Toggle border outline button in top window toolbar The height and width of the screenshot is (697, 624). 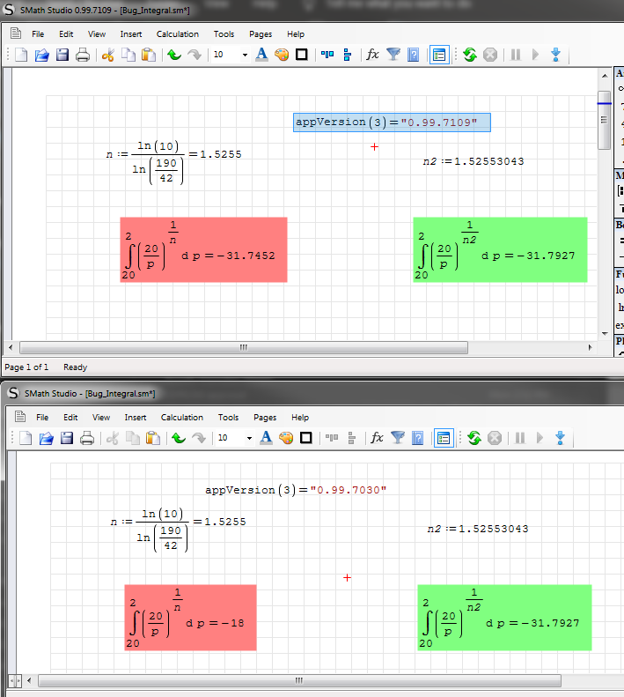tap(302, 55)
